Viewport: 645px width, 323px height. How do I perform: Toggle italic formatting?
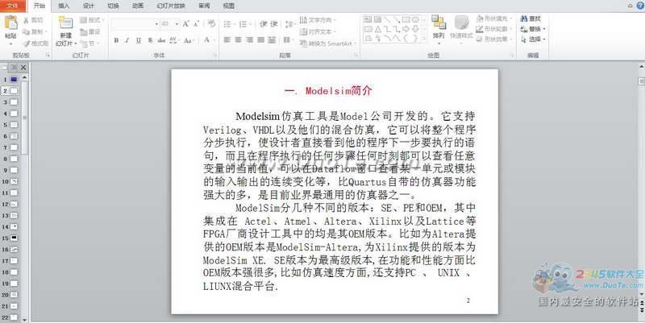pyautogui.click(x=127, y=40)
